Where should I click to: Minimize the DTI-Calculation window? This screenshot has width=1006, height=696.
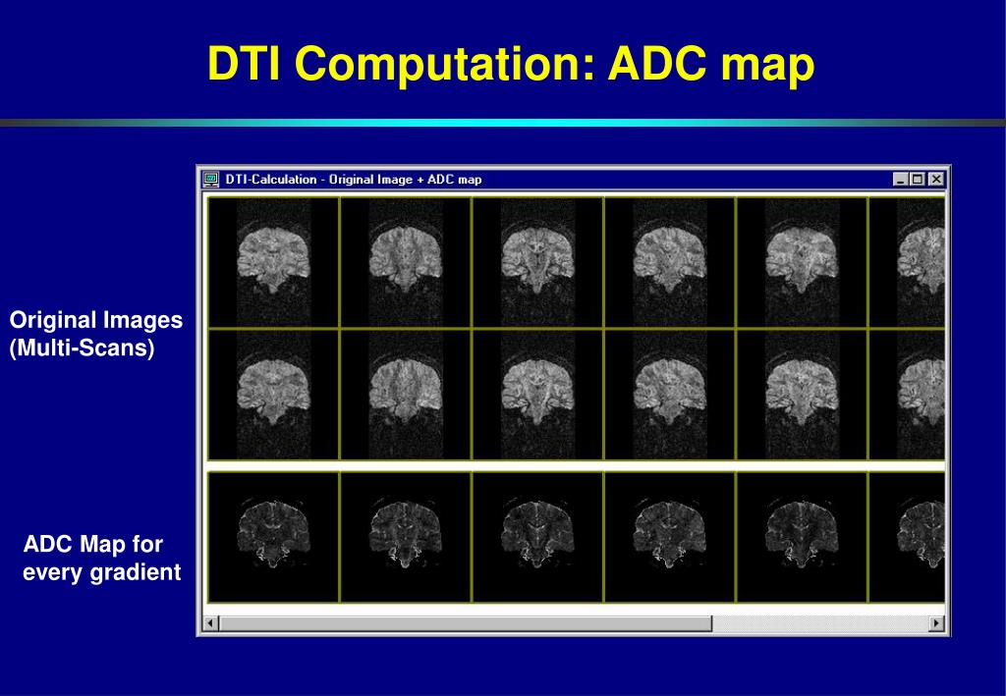pos(900,180)
